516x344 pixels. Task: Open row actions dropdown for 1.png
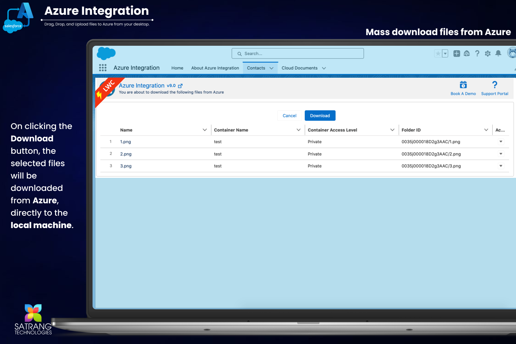(501, 141)
